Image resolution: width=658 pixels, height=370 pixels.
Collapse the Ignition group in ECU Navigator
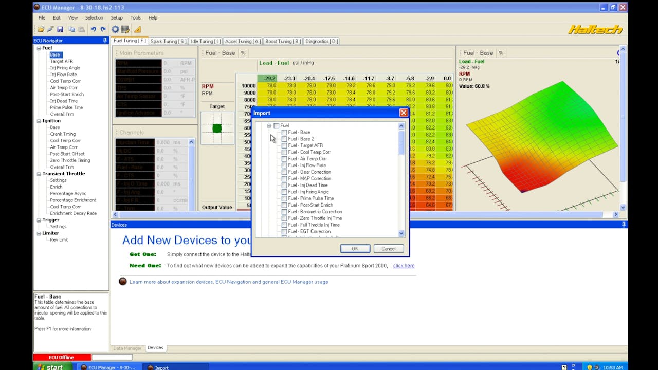39,121
